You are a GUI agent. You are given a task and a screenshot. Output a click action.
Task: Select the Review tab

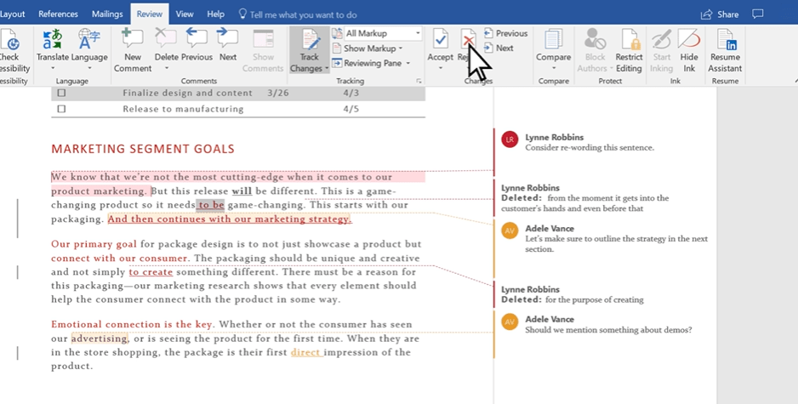pyautogui.click(x=149, y=14)
